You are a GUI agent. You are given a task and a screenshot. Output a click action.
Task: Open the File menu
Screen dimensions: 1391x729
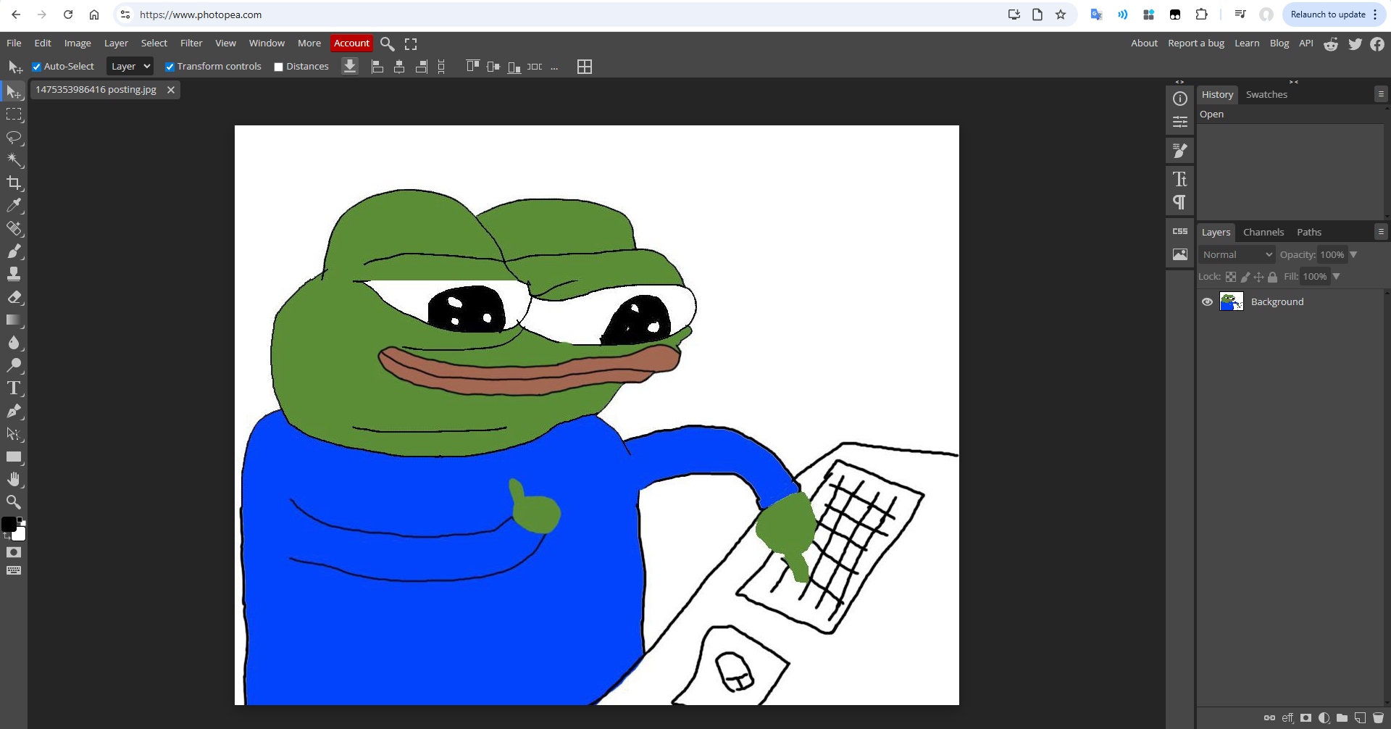(x=14, y=43)
